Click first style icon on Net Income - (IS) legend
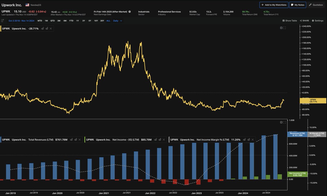327x196 pixels. pos(156,140)
